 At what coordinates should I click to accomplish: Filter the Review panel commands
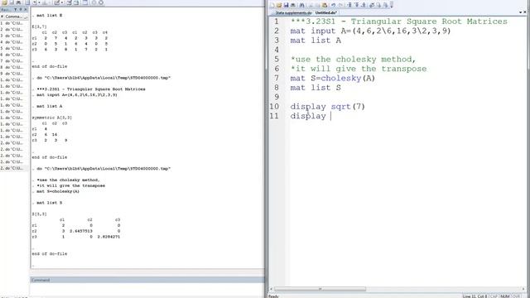click(x=15, y=9)
